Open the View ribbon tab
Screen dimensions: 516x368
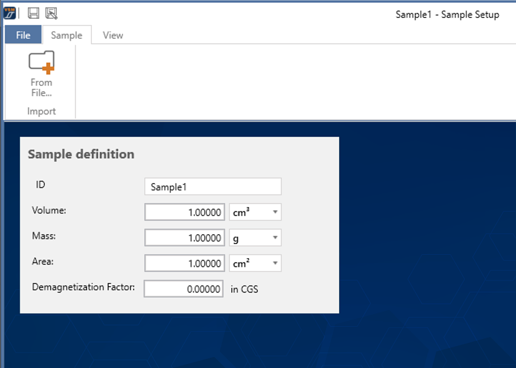tap(113, 35)
